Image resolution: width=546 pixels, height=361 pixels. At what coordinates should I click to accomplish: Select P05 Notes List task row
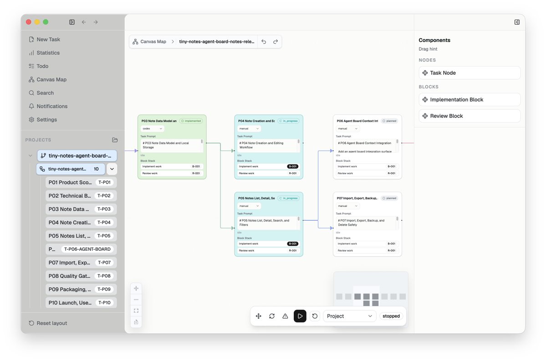(x=81, y=236)
